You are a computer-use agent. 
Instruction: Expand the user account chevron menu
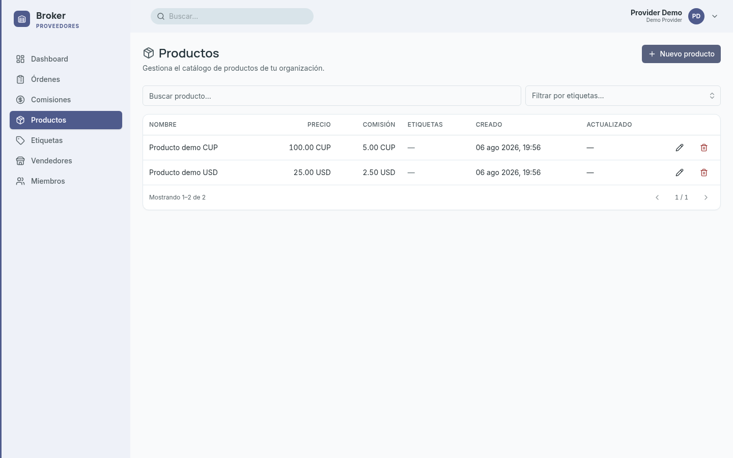[x=715, y=16]
